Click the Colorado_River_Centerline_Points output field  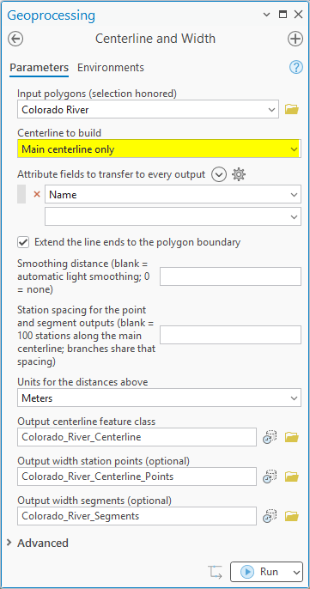(x=137, y=477)
